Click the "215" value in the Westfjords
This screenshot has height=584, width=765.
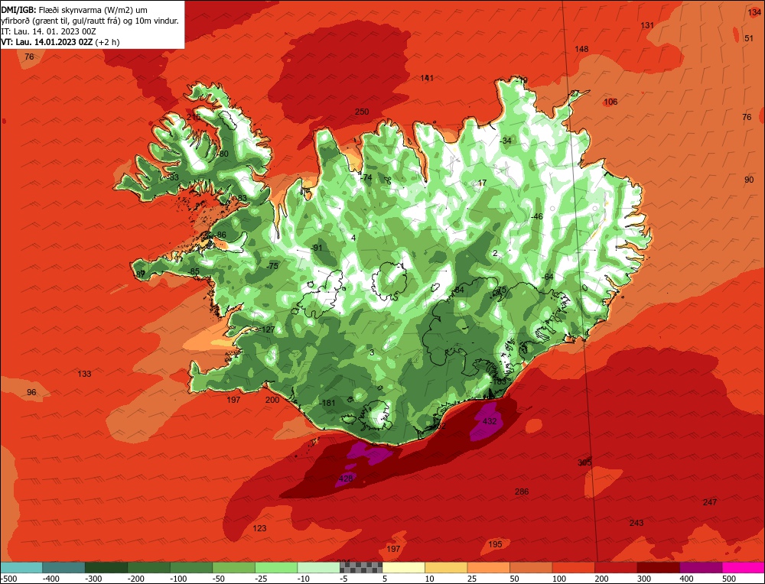[x=194, y=117]
